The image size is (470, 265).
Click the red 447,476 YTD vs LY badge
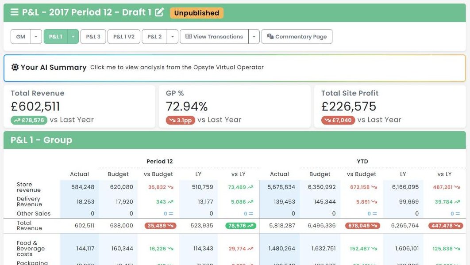[x=446, y=226]
